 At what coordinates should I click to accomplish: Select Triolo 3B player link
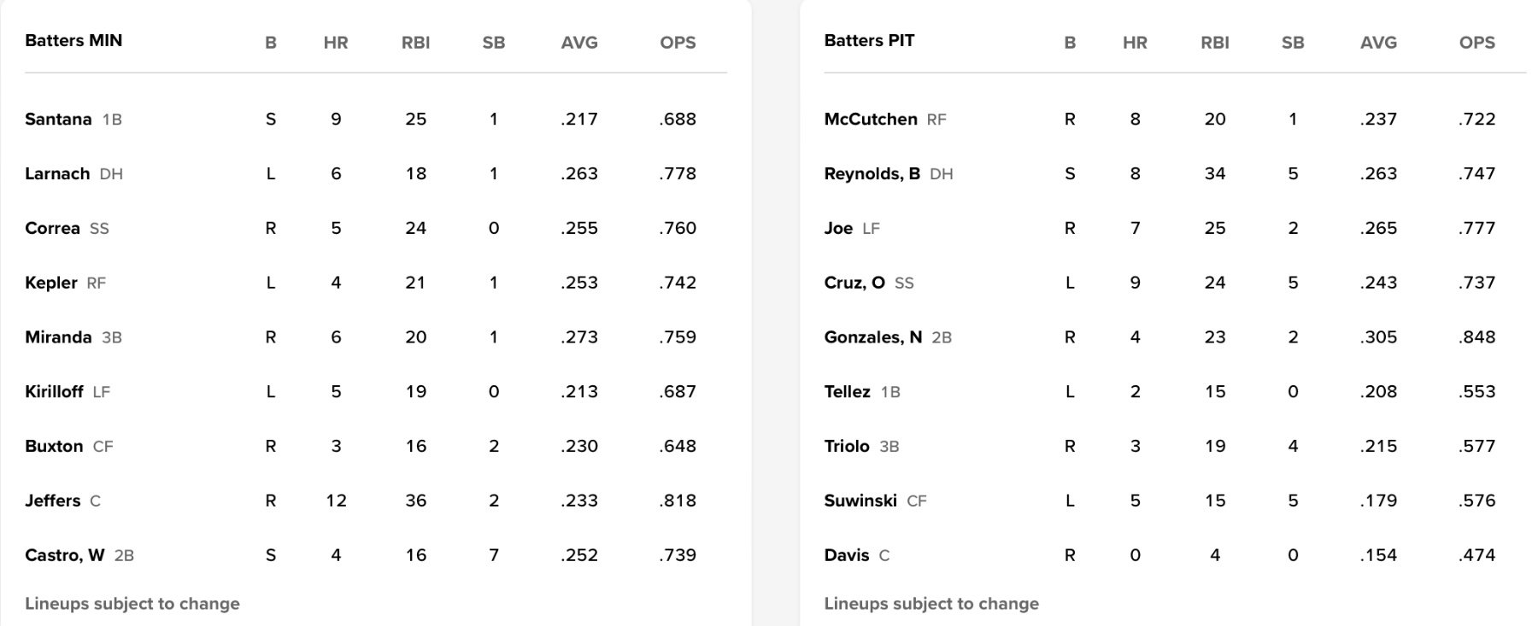tap(846, 447)
